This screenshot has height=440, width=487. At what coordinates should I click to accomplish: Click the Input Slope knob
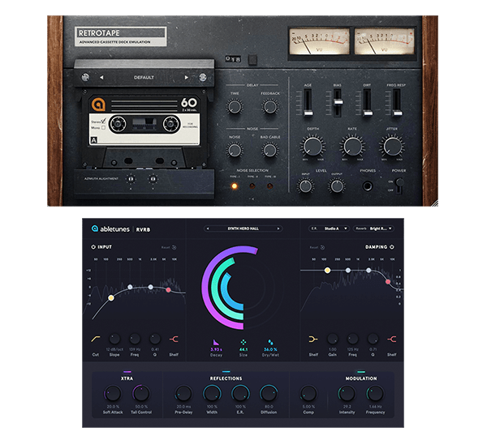[x=114, y=339]
